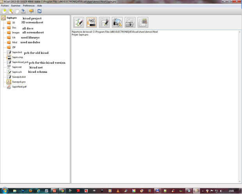Refresh the project tree view

(x=39, y=11)
